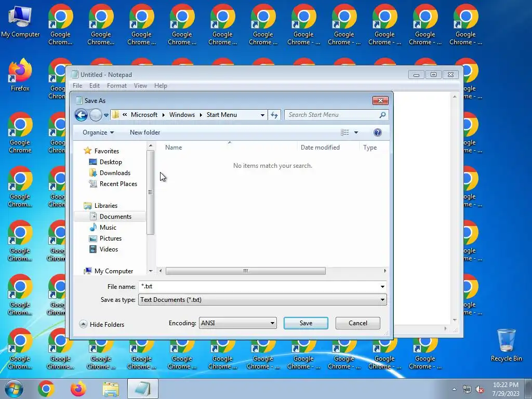Screen dimensions: 532x399
Task: Click the Save button
Action: pos(305,323)
